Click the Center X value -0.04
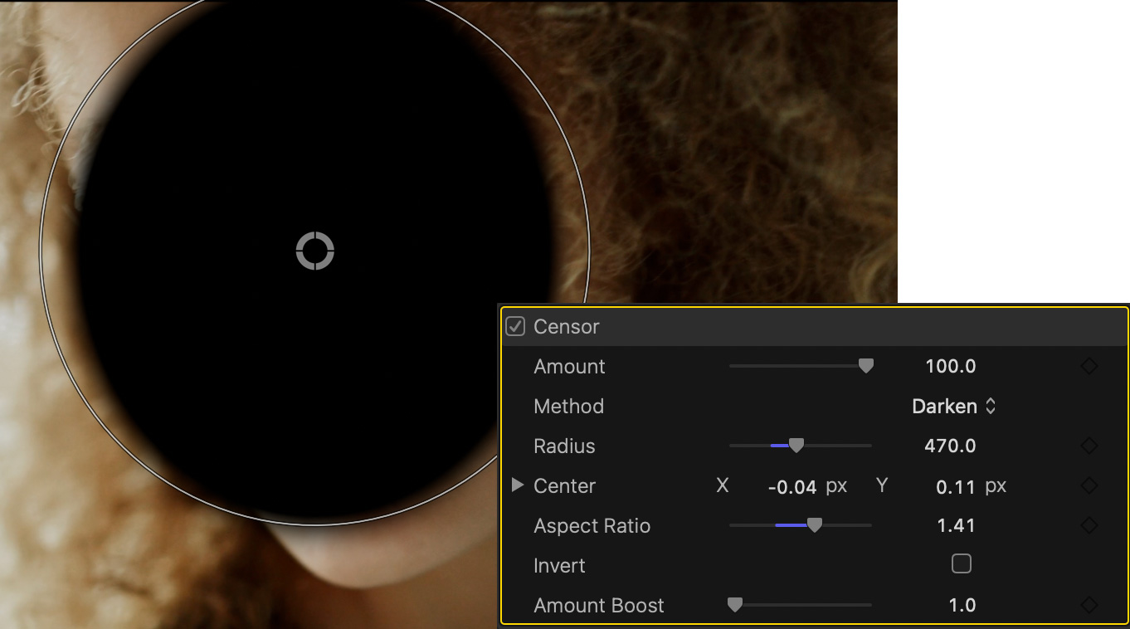This screenshot has width=1130, height=629. point(792,486)
